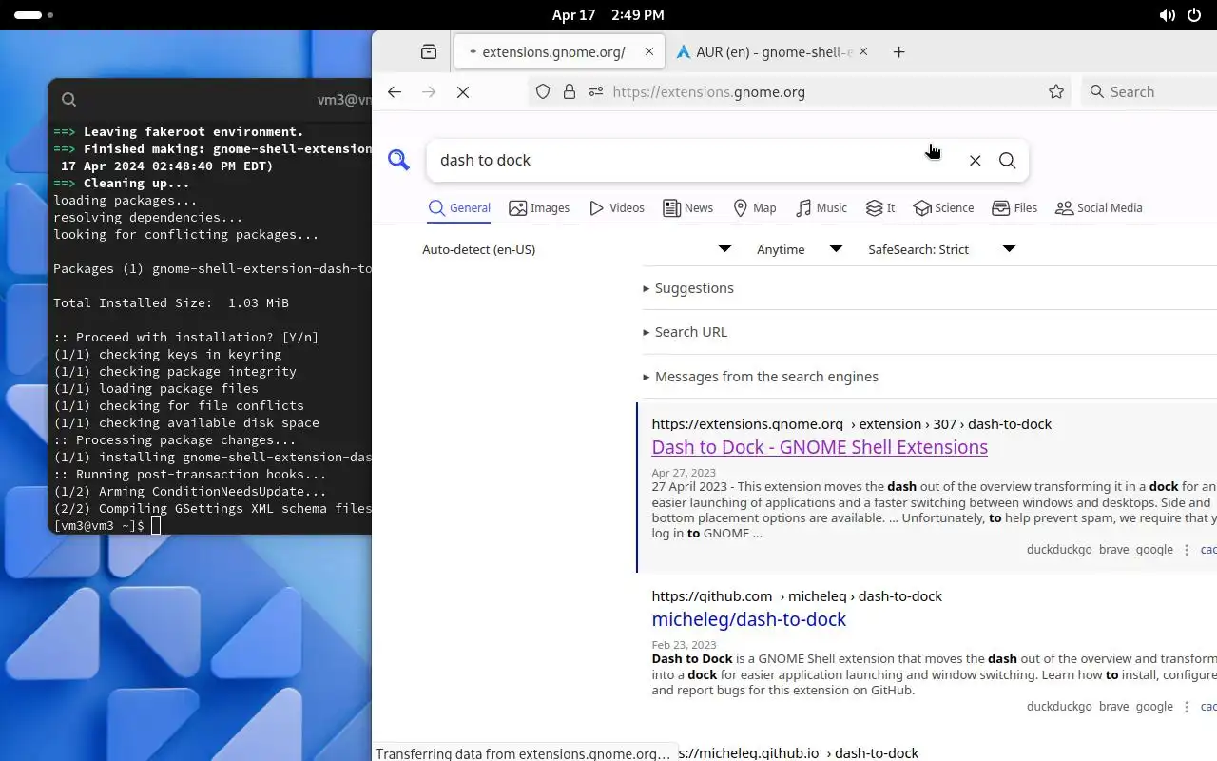Switch to the Science search category

pyautogui.click(x=943, y=208)
